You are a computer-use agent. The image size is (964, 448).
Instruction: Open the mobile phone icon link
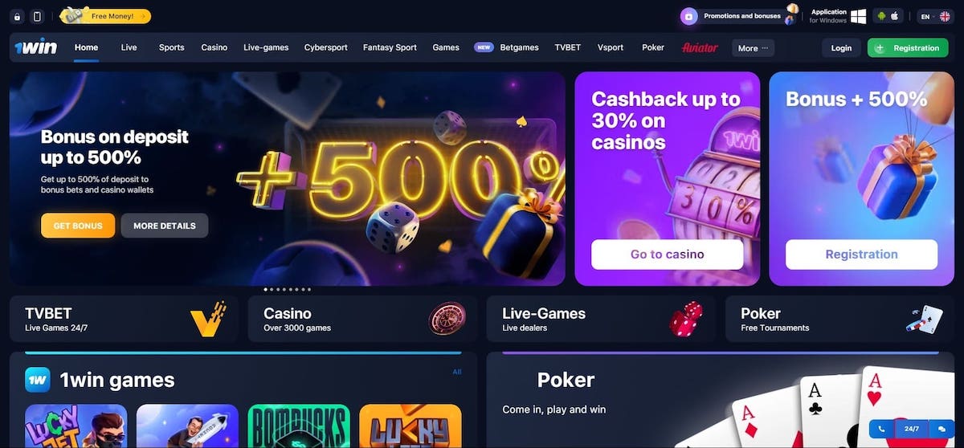tap(37, 16)
